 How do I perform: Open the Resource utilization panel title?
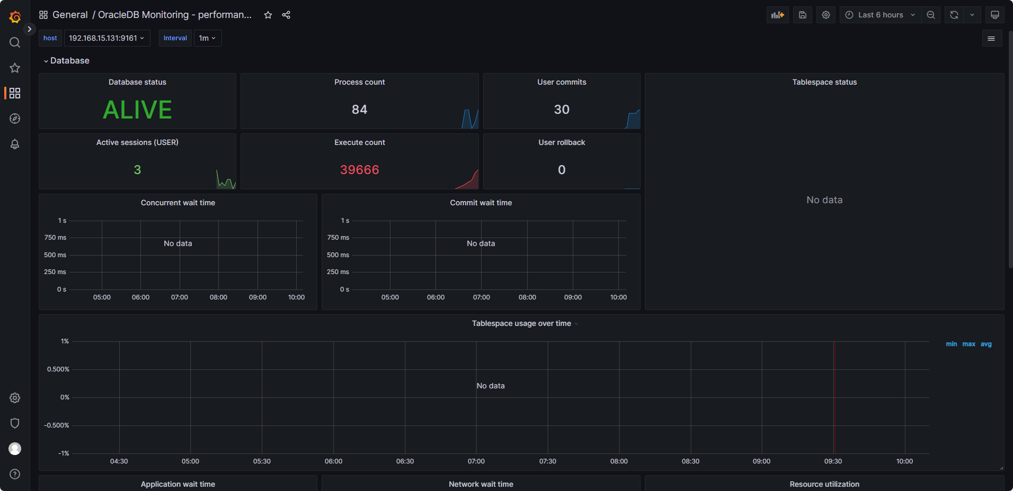click(x=824, y=484)
